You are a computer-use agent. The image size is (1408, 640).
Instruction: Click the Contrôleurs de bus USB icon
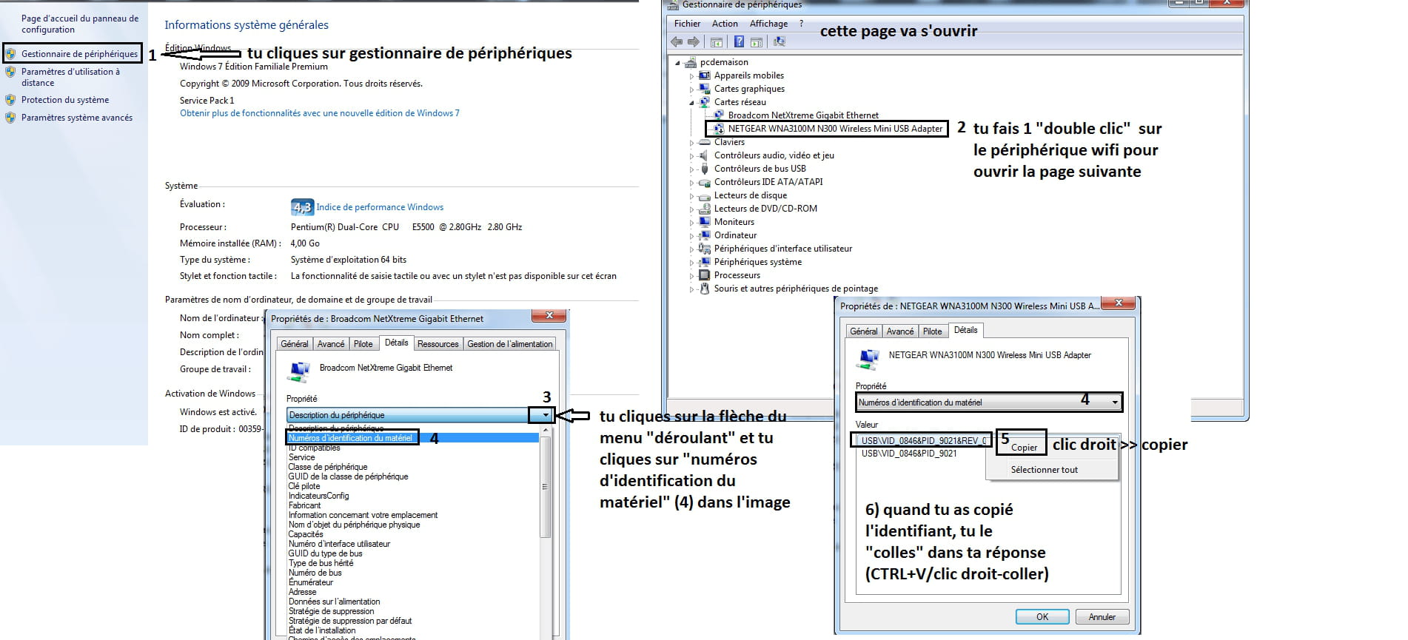(x=705, y=169)
